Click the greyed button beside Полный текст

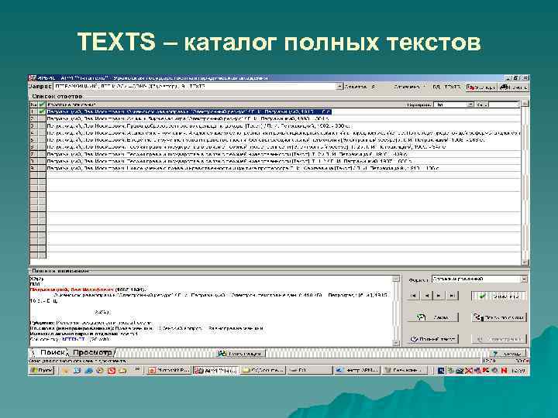(498, 339)
